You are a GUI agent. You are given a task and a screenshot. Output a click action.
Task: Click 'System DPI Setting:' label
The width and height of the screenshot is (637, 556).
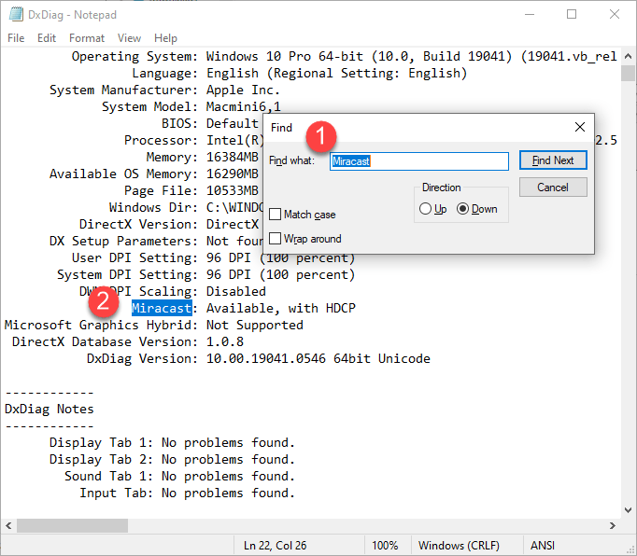coord(127,275)
